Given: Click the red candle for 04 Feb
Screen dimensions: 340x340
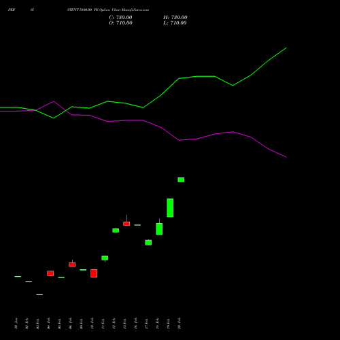Looking at the screenshot, I should [x=50, y=273].
